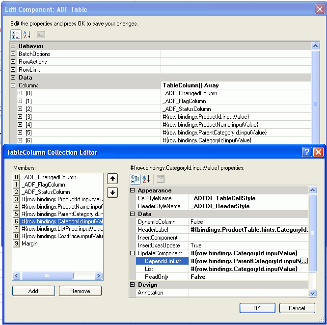Click Edit Component grid scroll up arrow
Viewport: 327px width, 325px height.
315,46
